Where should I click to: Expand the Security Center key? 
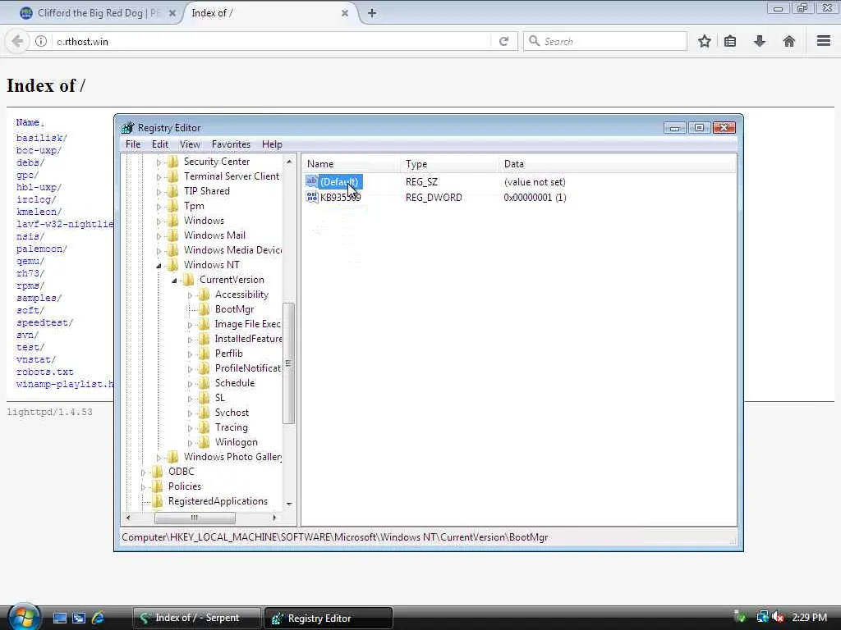pyautogui.click(x=159, y=162)
